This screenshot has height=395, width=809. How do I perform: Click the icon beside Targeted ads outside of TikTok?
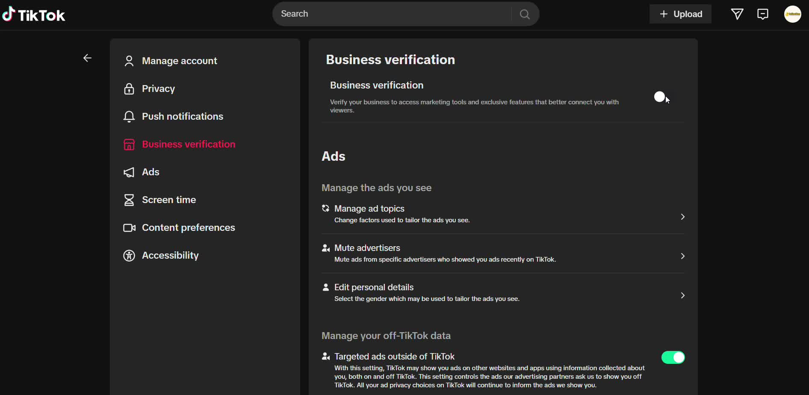click(x=326, y=357)
